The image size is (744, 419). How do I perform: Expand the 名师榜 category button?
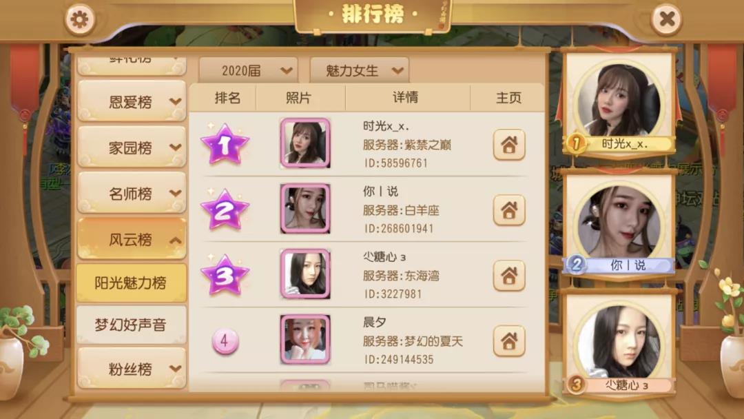click(132, 193)
